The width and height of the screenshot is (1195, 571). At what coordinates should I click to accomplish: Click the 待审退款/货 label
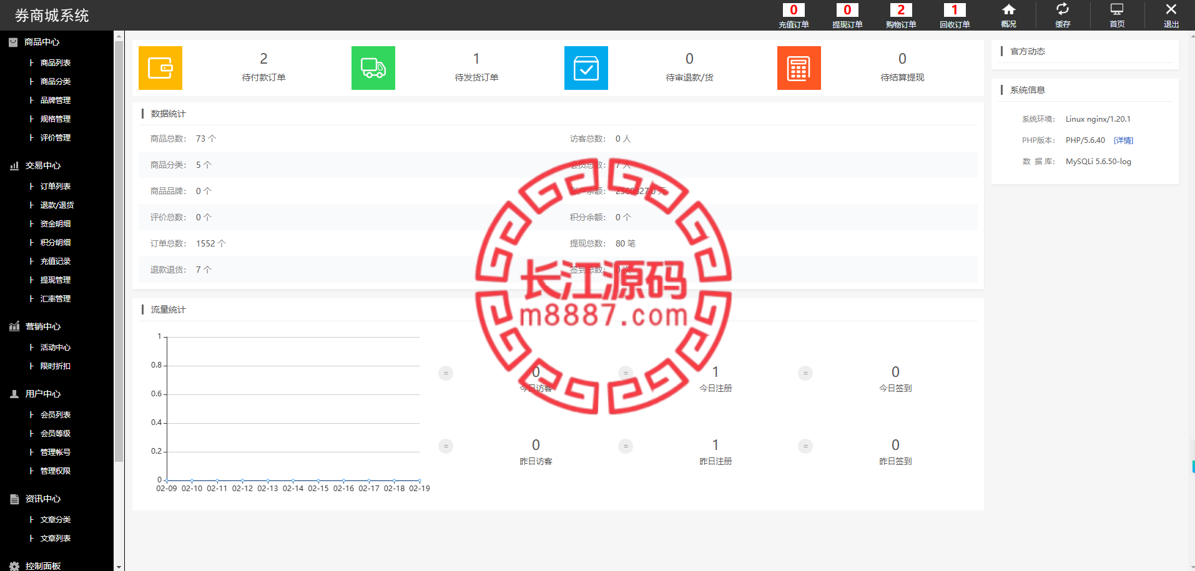[x=689, y=77]
